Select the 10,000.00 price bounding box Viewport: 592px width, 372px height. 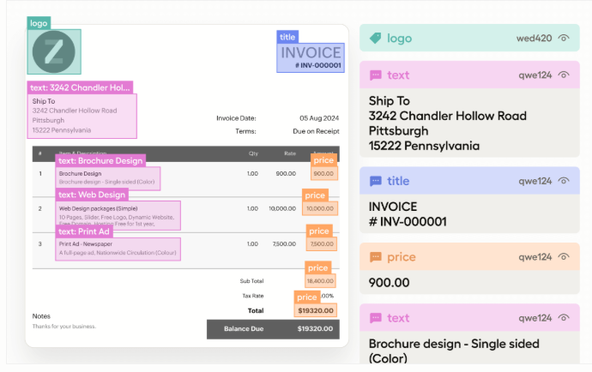[x=320, y=208]
